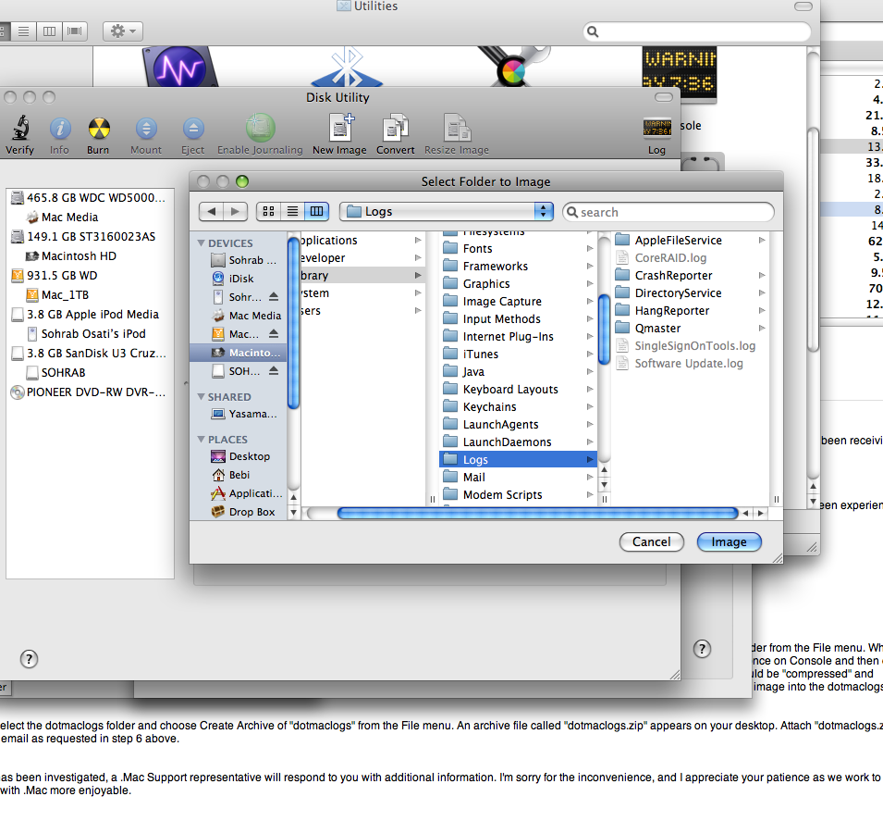The image size is (883, 821).
Task: Select Mac Media in the dialog sidebar
Action: pyautogui.click(x=239, y=316)
